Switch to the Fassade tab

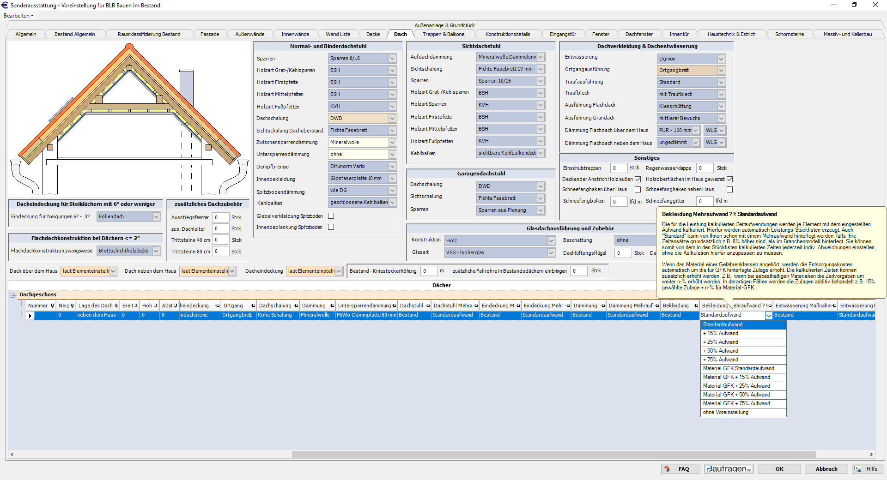click(209, 34)
